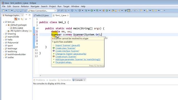Click the Open Type icon in the toolbar
The width and height of the screenshot is (178, 100).
(x=113, y=11)
